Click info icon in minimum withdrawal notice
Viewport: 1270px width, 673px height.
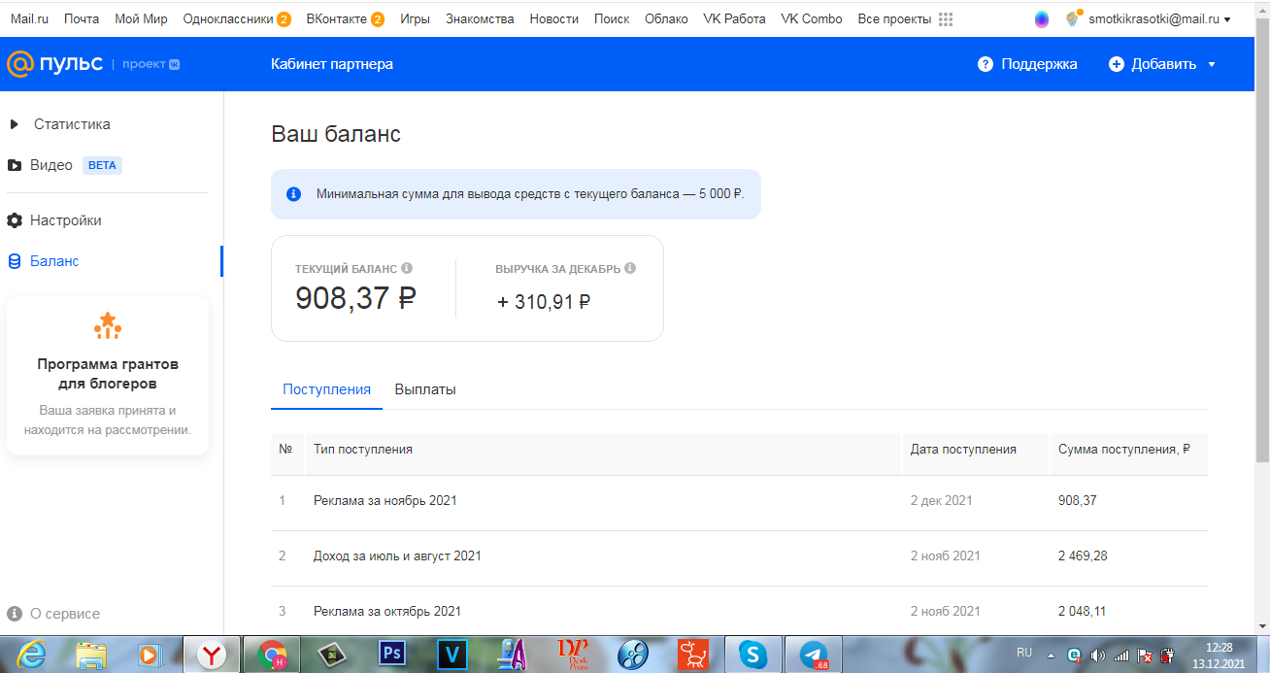(293, 193)
